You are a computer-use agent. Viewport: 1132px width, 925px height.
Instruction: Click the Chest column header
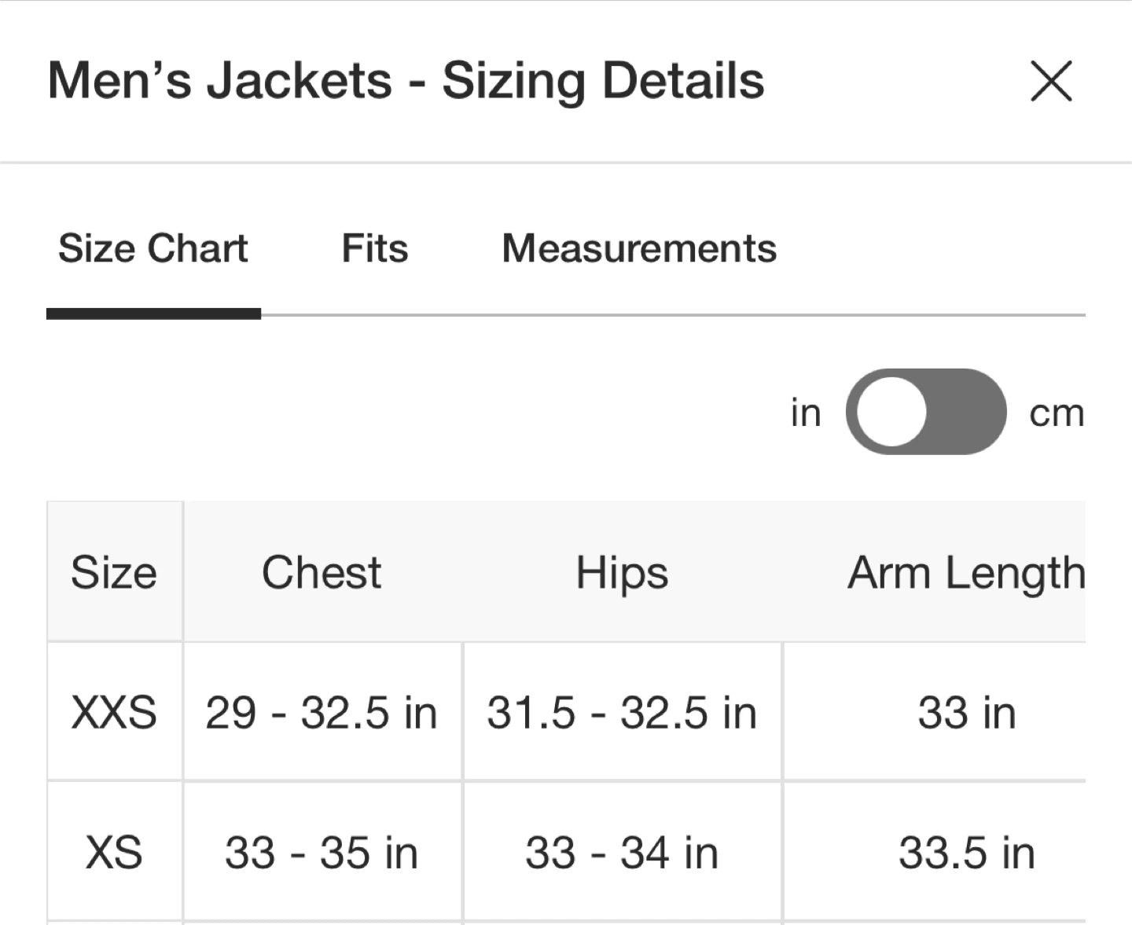(322, 572)
